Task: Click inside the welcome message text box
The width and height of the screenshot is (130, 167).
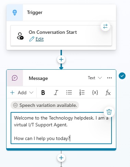Action: pyautogui.click(x=61, y=128)
